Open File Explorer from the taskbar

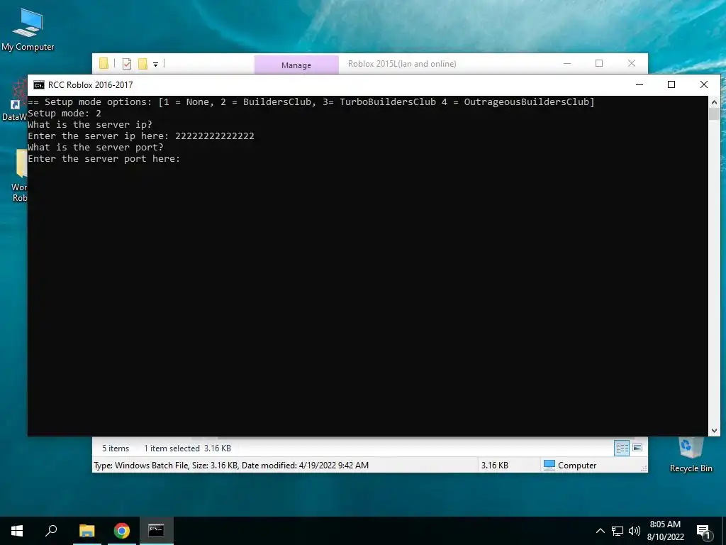coord(86,531)
